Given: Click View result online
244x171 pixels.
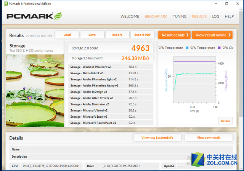Looking at the screenshot, I should [x=212, y=35].
